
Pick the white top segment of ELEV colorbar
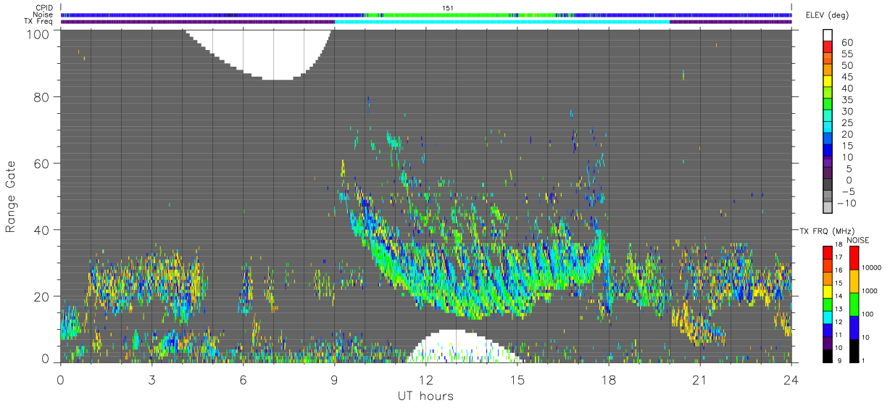click(828, 35)
